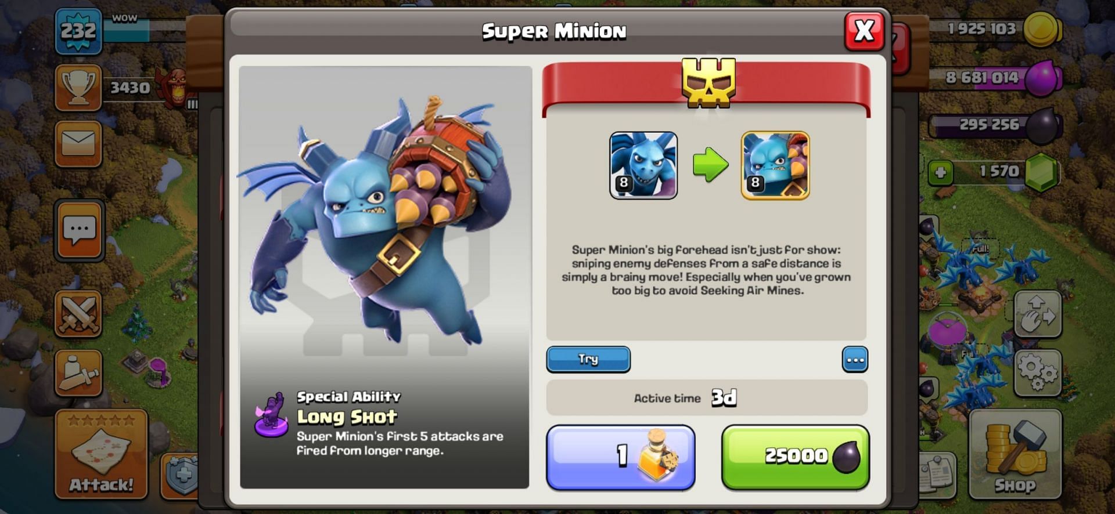
Task: Boost with the Super Potion button
Action: point(621,457)
